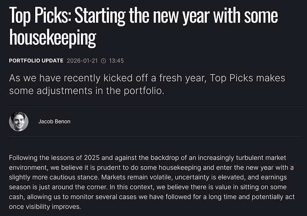Click the 13:45 timestamp text

point(116,61)
